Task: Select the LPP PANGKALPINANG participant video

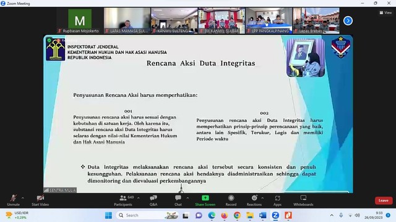Action: (x=269, y=20)
